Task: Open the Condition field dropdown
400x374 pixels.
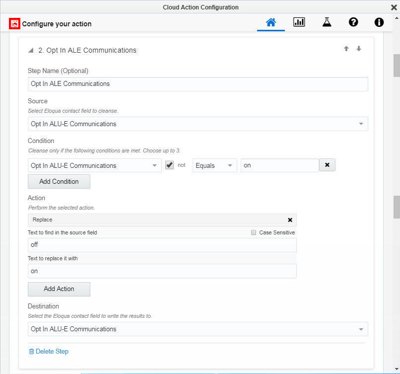Action: coord(94,165)
